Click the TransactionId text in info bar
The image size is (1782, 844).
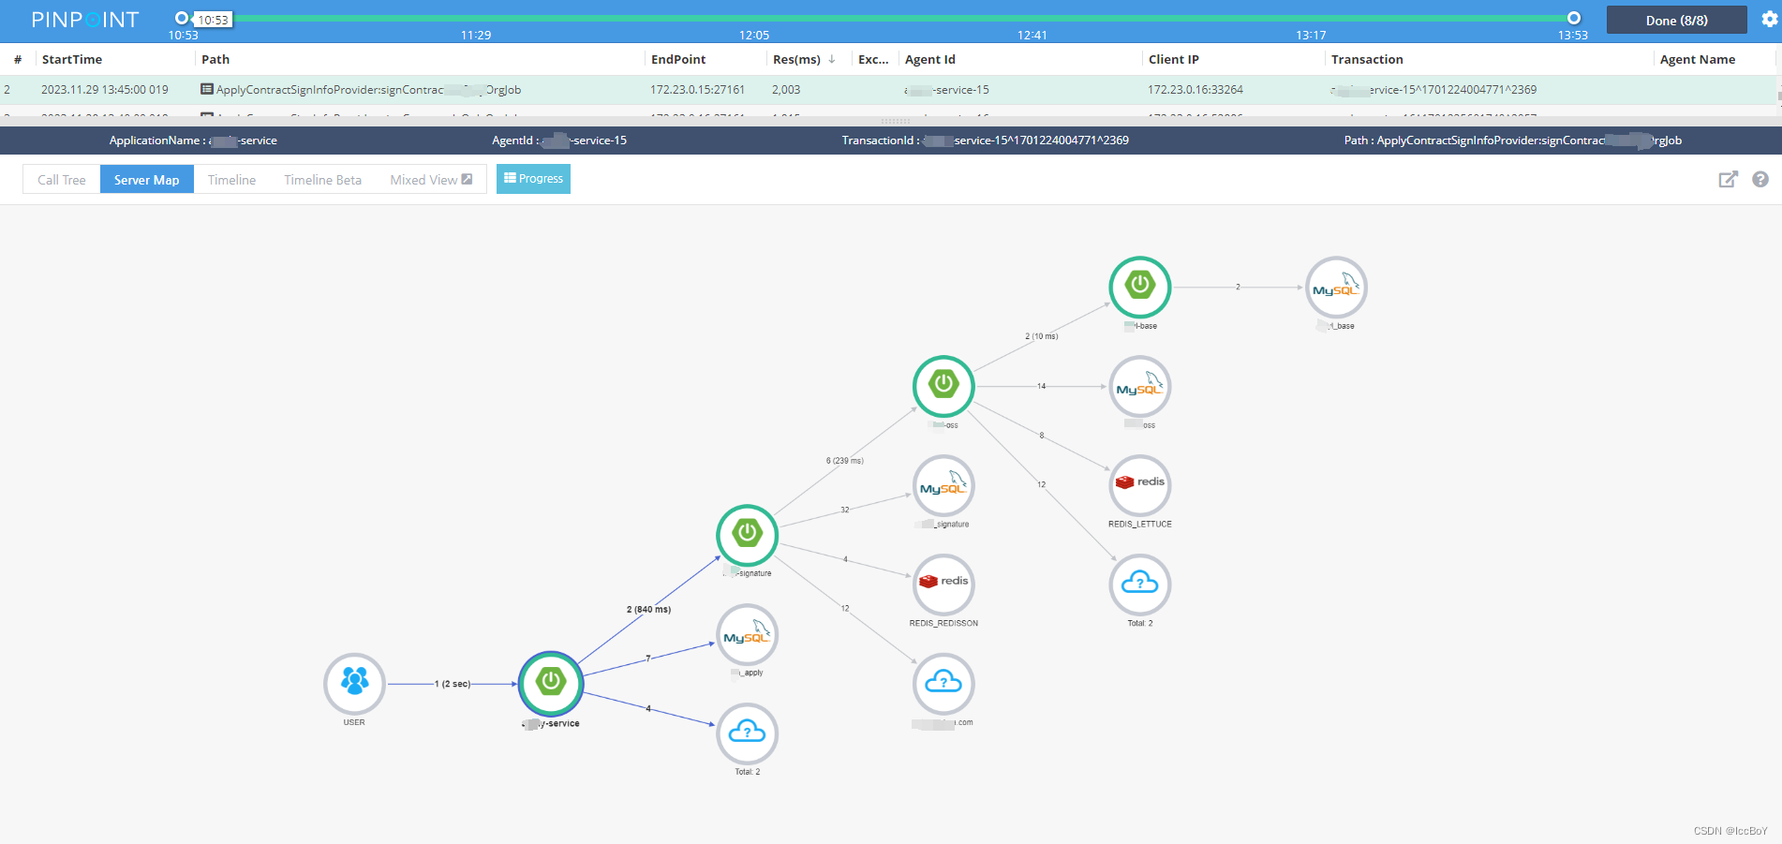tap(985, 141)
